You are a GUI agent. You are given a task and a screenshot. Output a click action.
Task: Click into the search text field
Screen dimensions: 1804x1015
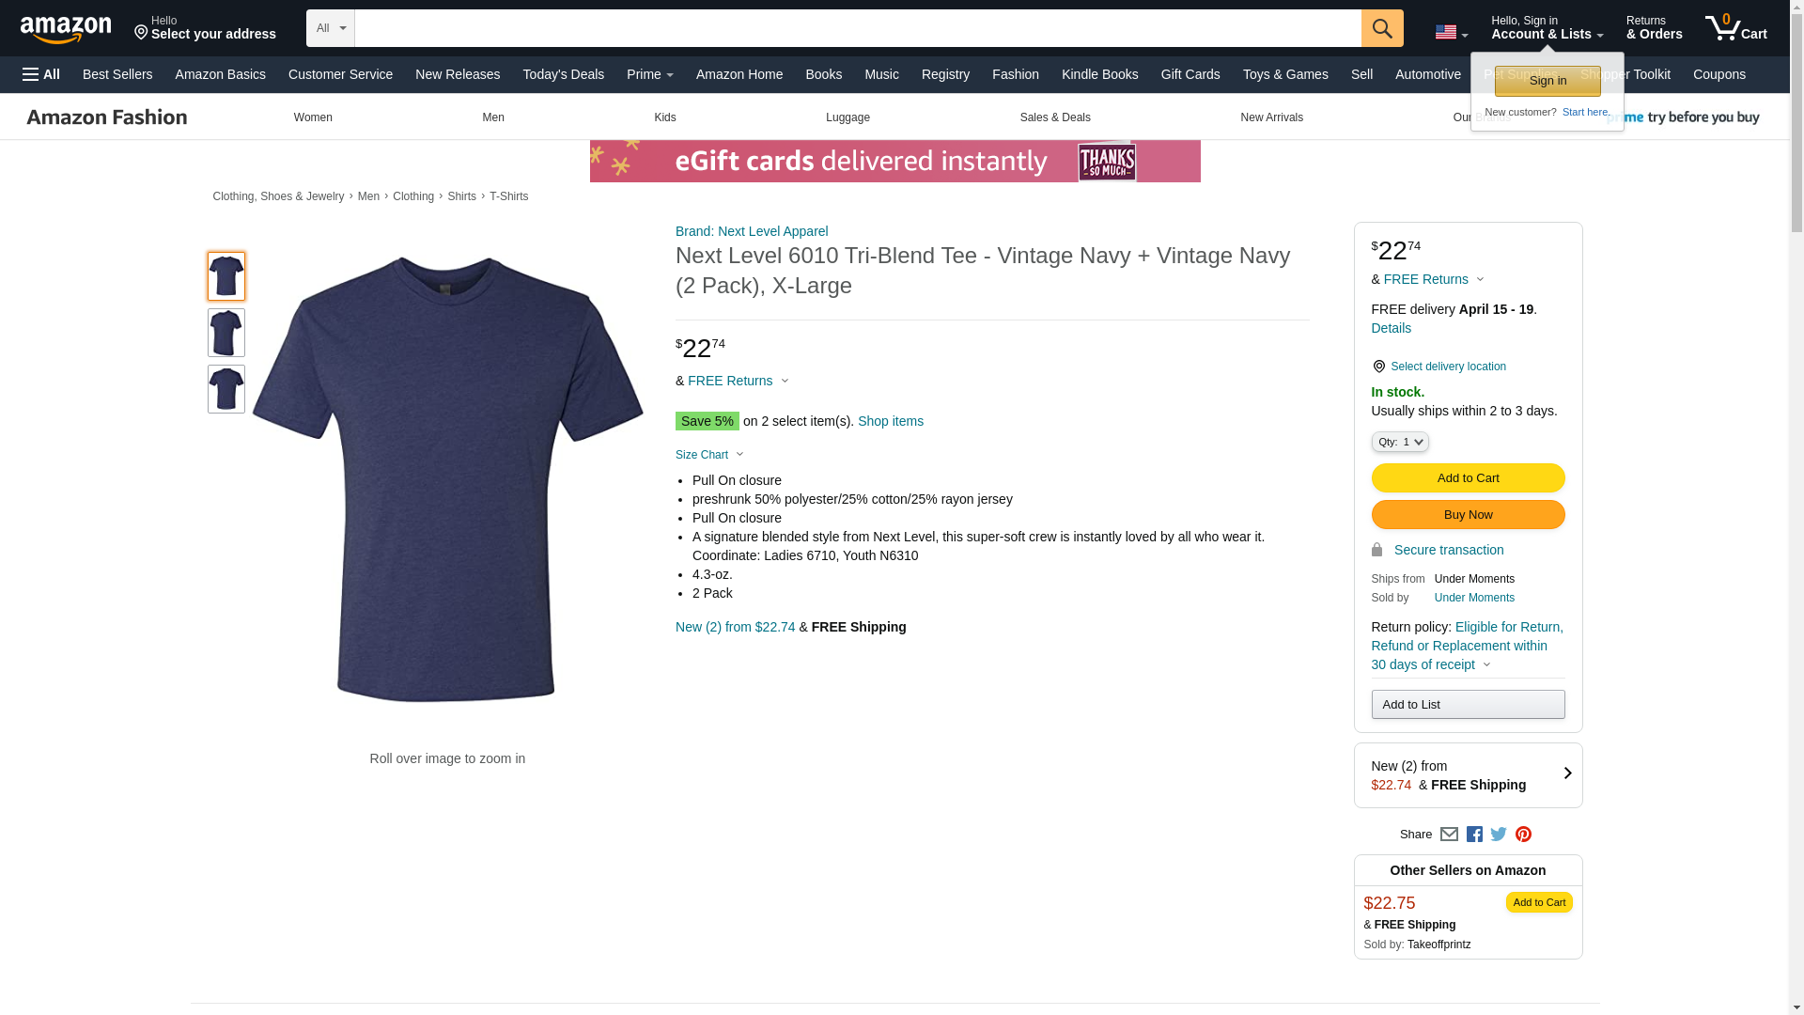pyautogui.click(x=857, y=28)
